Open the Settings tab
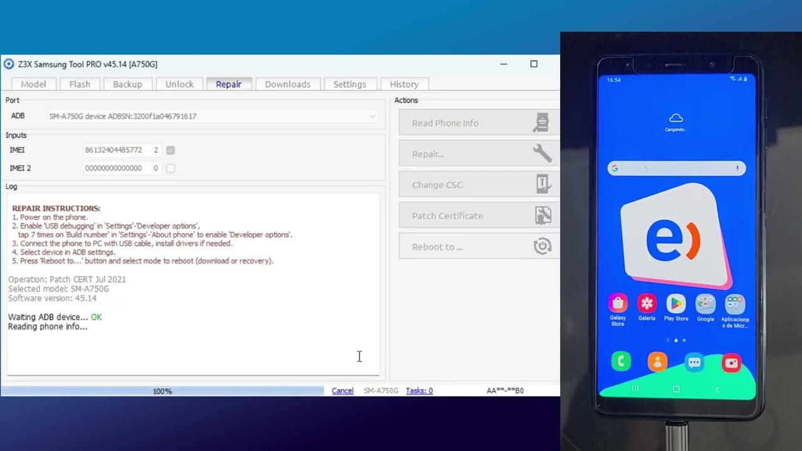Viewport: 802px width, 451px height. coord(350,84)
